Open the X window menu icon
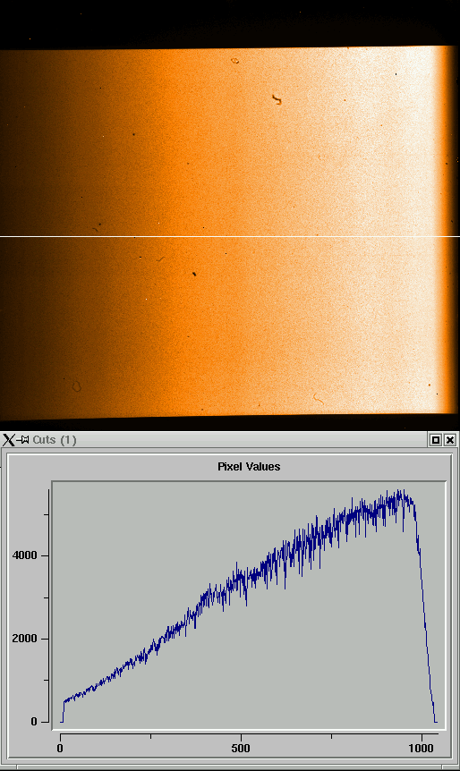The height and width of the screenshot is (771, 460). click(8, 439)
